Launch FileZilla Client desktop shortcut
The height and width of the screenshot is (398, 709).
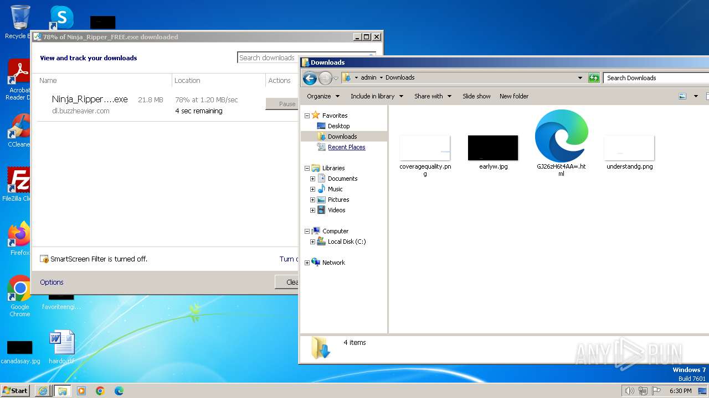pos(18,184)
